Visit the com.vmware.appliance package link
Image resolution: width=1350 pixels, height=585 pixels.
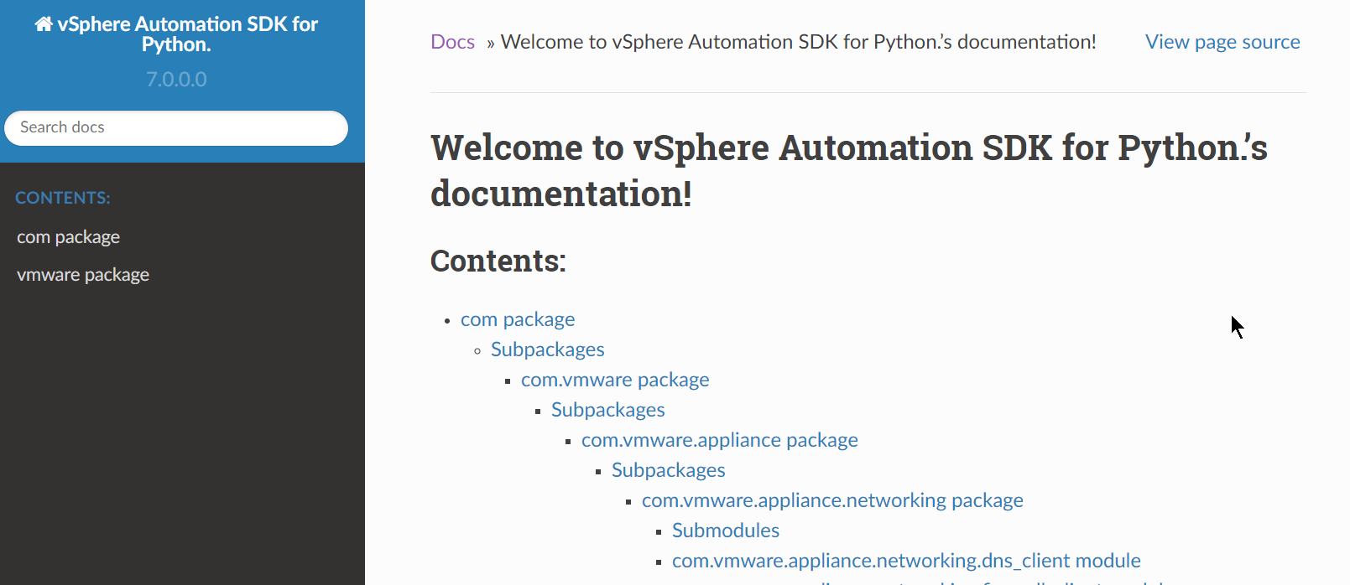(719, 440)
